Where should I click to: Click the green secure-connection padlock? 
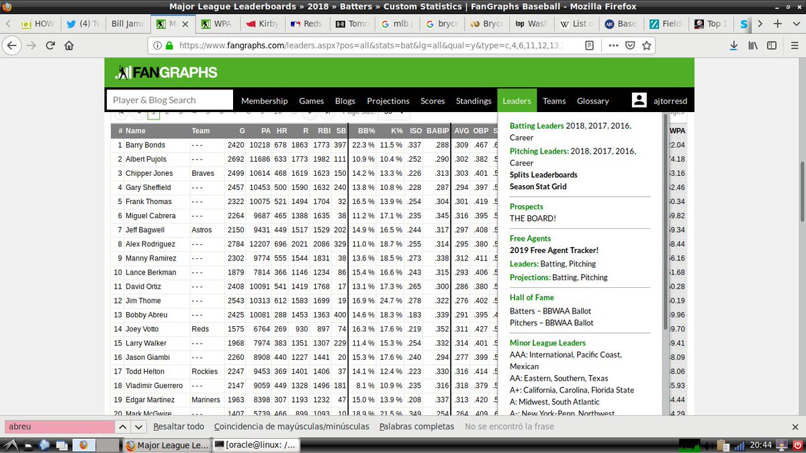click(169, 46)
